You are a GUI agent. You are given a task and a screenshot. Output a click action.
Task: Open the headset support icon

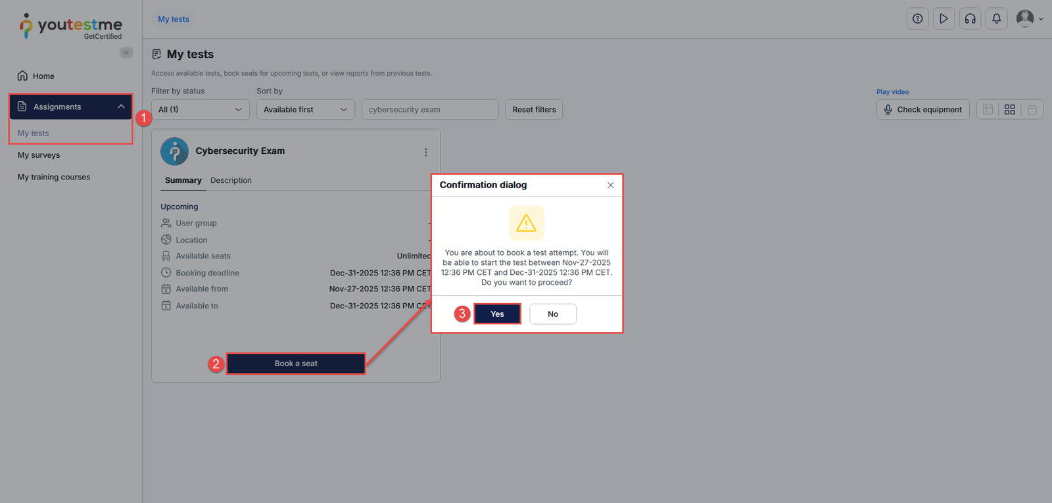pyautogui.click(x=970, y=19)
